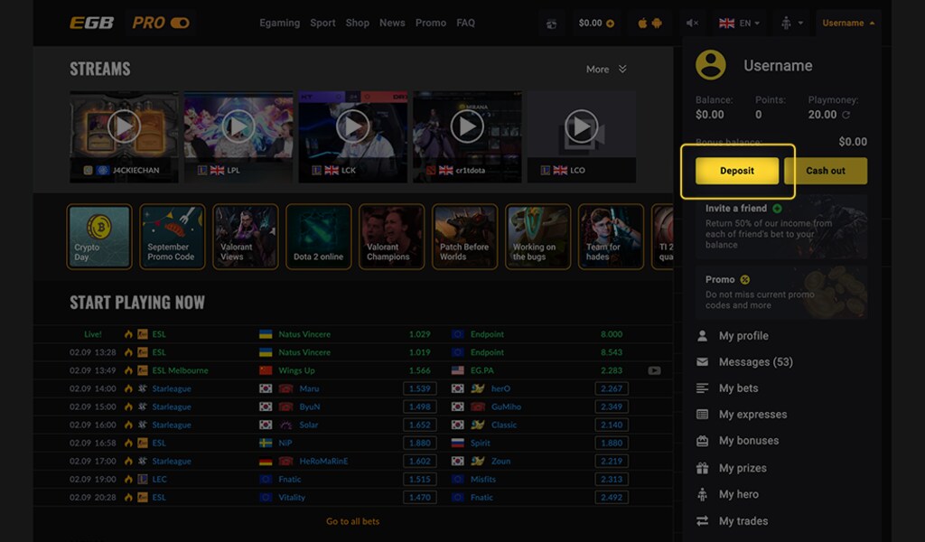Toggle the PRO mode switch
The height and width of the screenshot is (542, 925).
coord(179,23)
